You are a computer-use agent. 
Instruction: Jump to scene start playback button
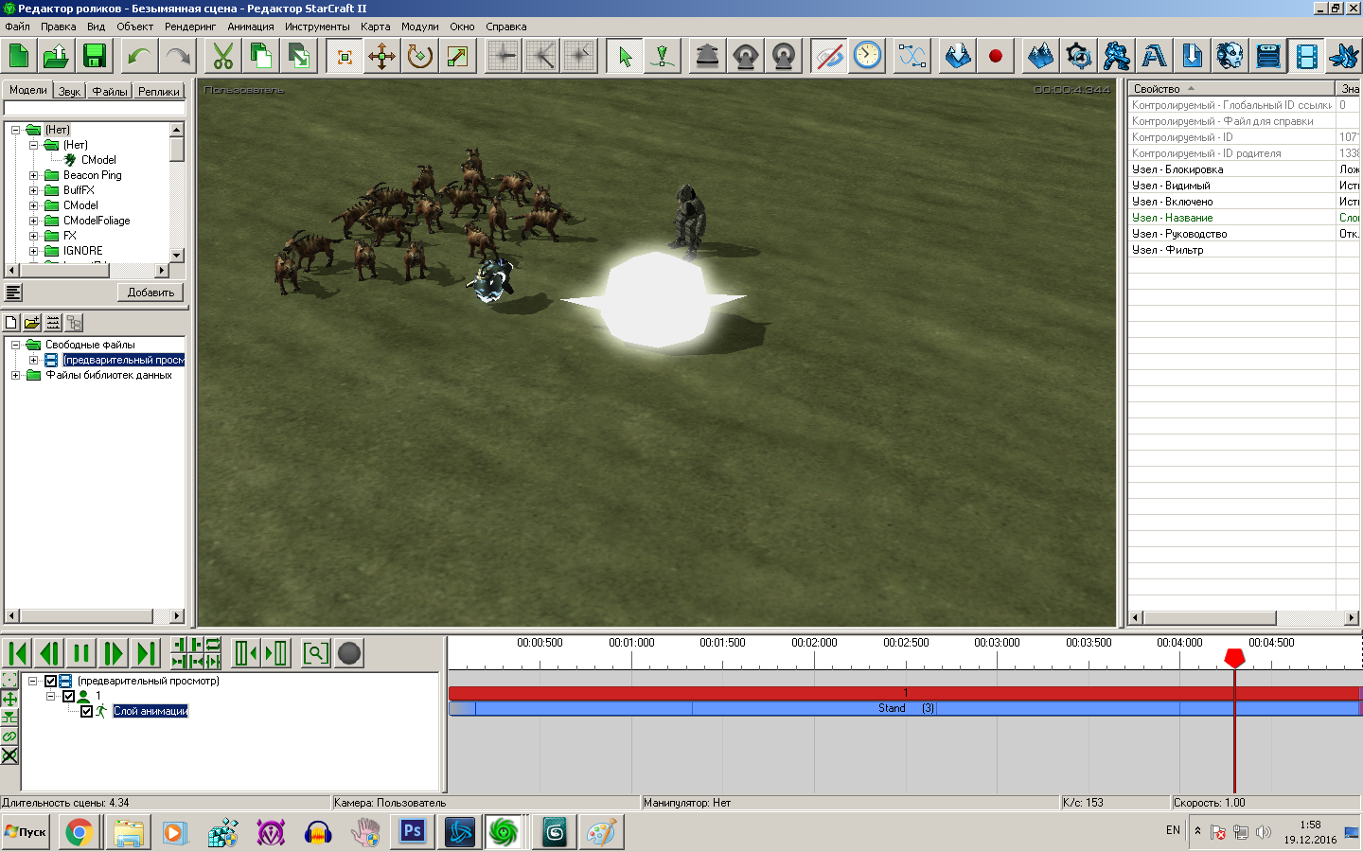(x=17, y=653)
